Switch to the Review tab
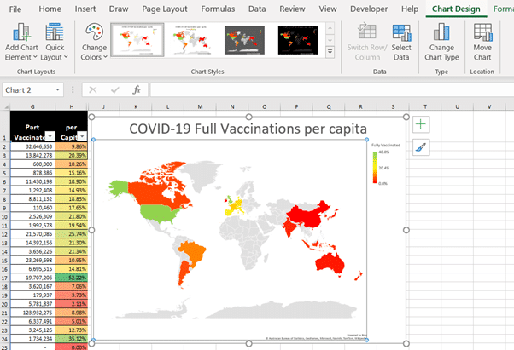The image size is (514, 350). pyautogui.click(x=292, y=9)
